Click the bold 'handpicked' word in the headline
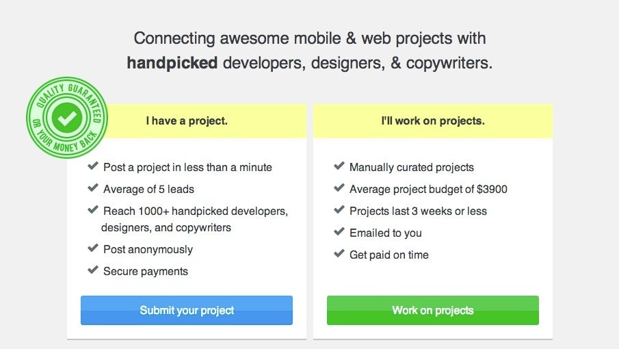The height and width of the screenshot is (349, 619). click(x=172, y=63)
